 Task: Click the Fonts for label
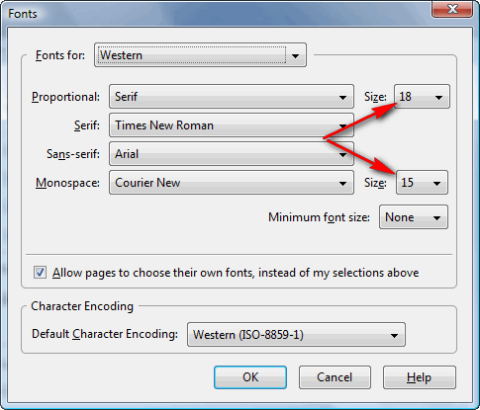click(x=60, y=55)
